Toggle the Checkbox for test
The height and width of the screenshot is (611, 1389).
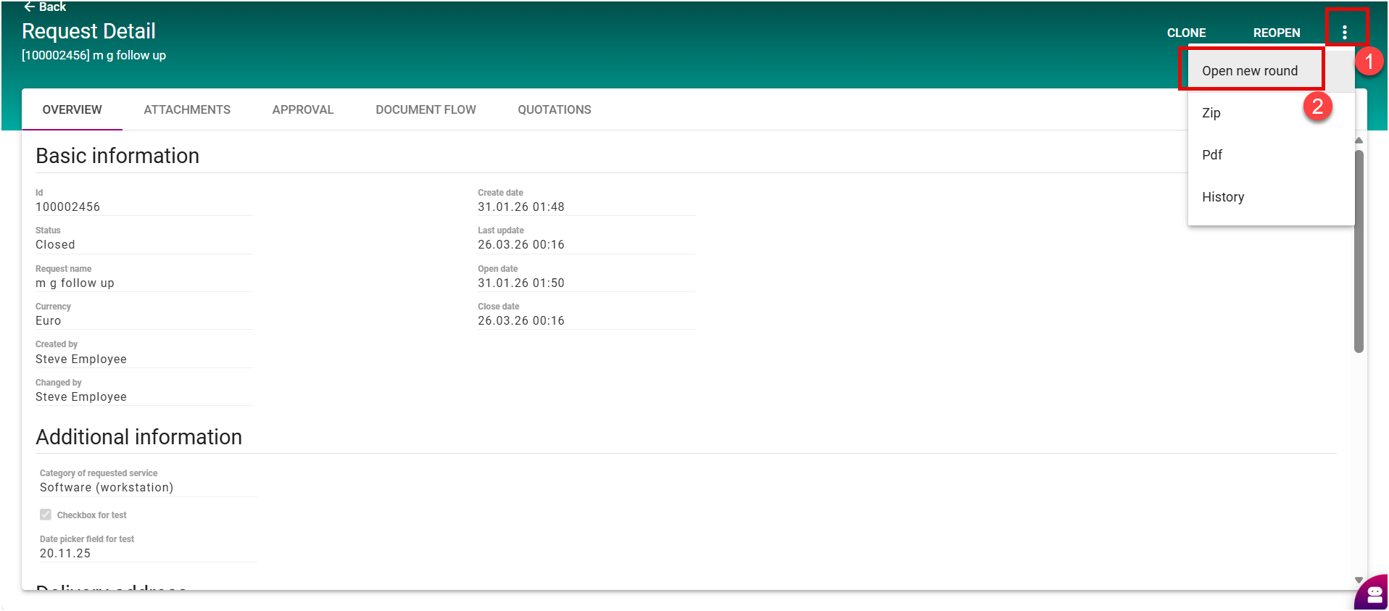[46, 515]
